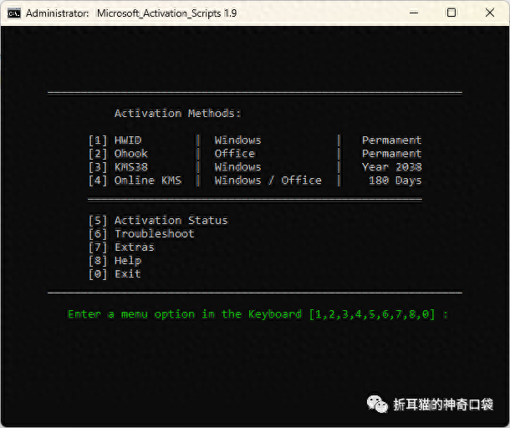Screen dimensions: 510x428
Task: Click 'Permanent' in the Ohook row
Action: pyautogui.click(x=391, y=154)
